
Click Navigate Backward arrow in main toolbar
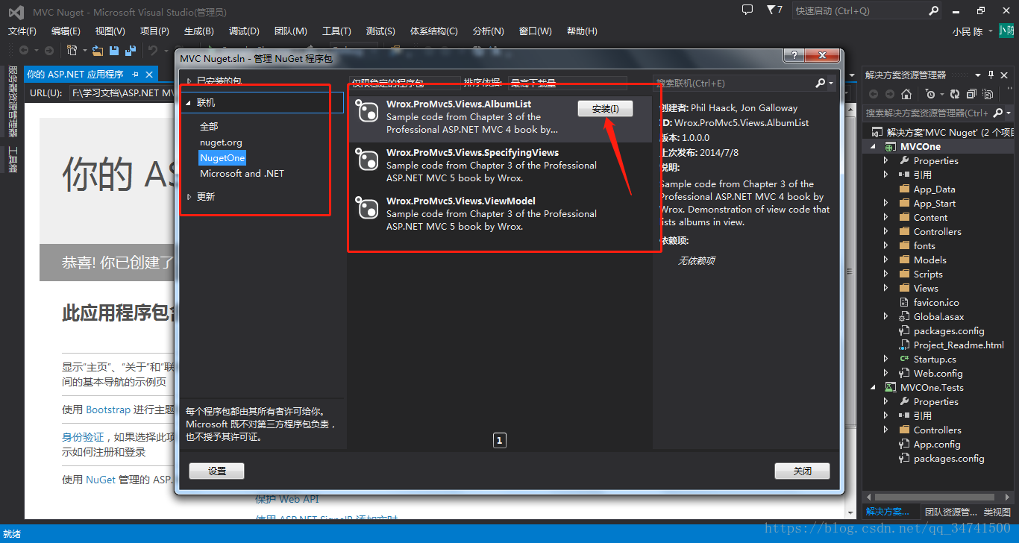click(x=24, y=50)
